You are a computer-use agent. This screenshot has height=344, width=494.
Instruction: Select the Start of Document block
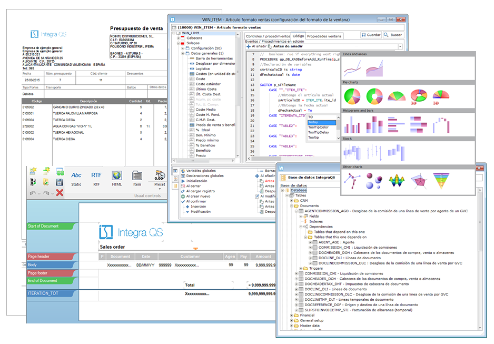click(52, 226)
